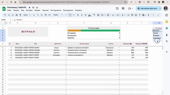This screenshot has width=170, height=95.
Task: Open the fill color picker
Action: 94,15
